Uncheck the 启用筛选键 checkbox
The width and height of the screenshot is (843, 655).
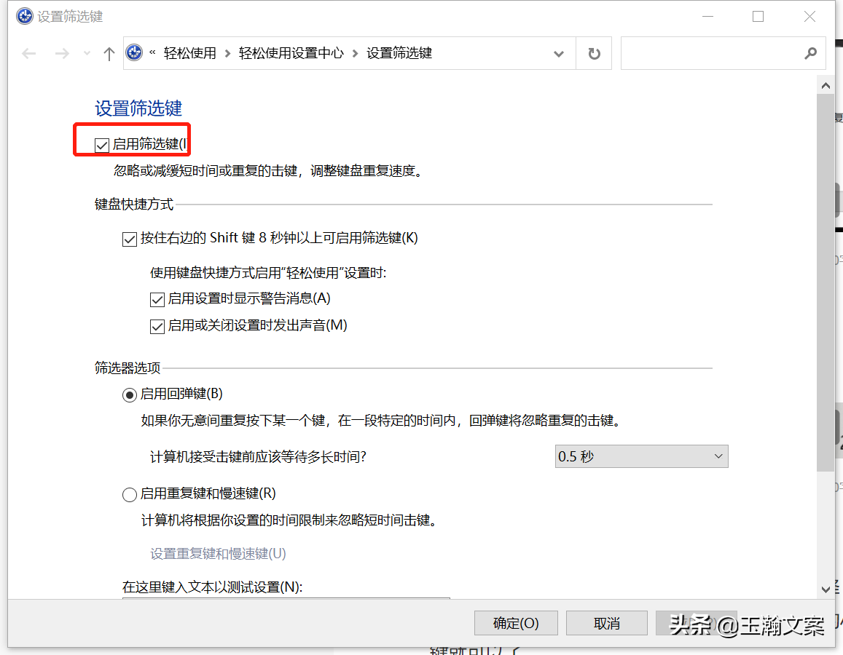(101, 145)
